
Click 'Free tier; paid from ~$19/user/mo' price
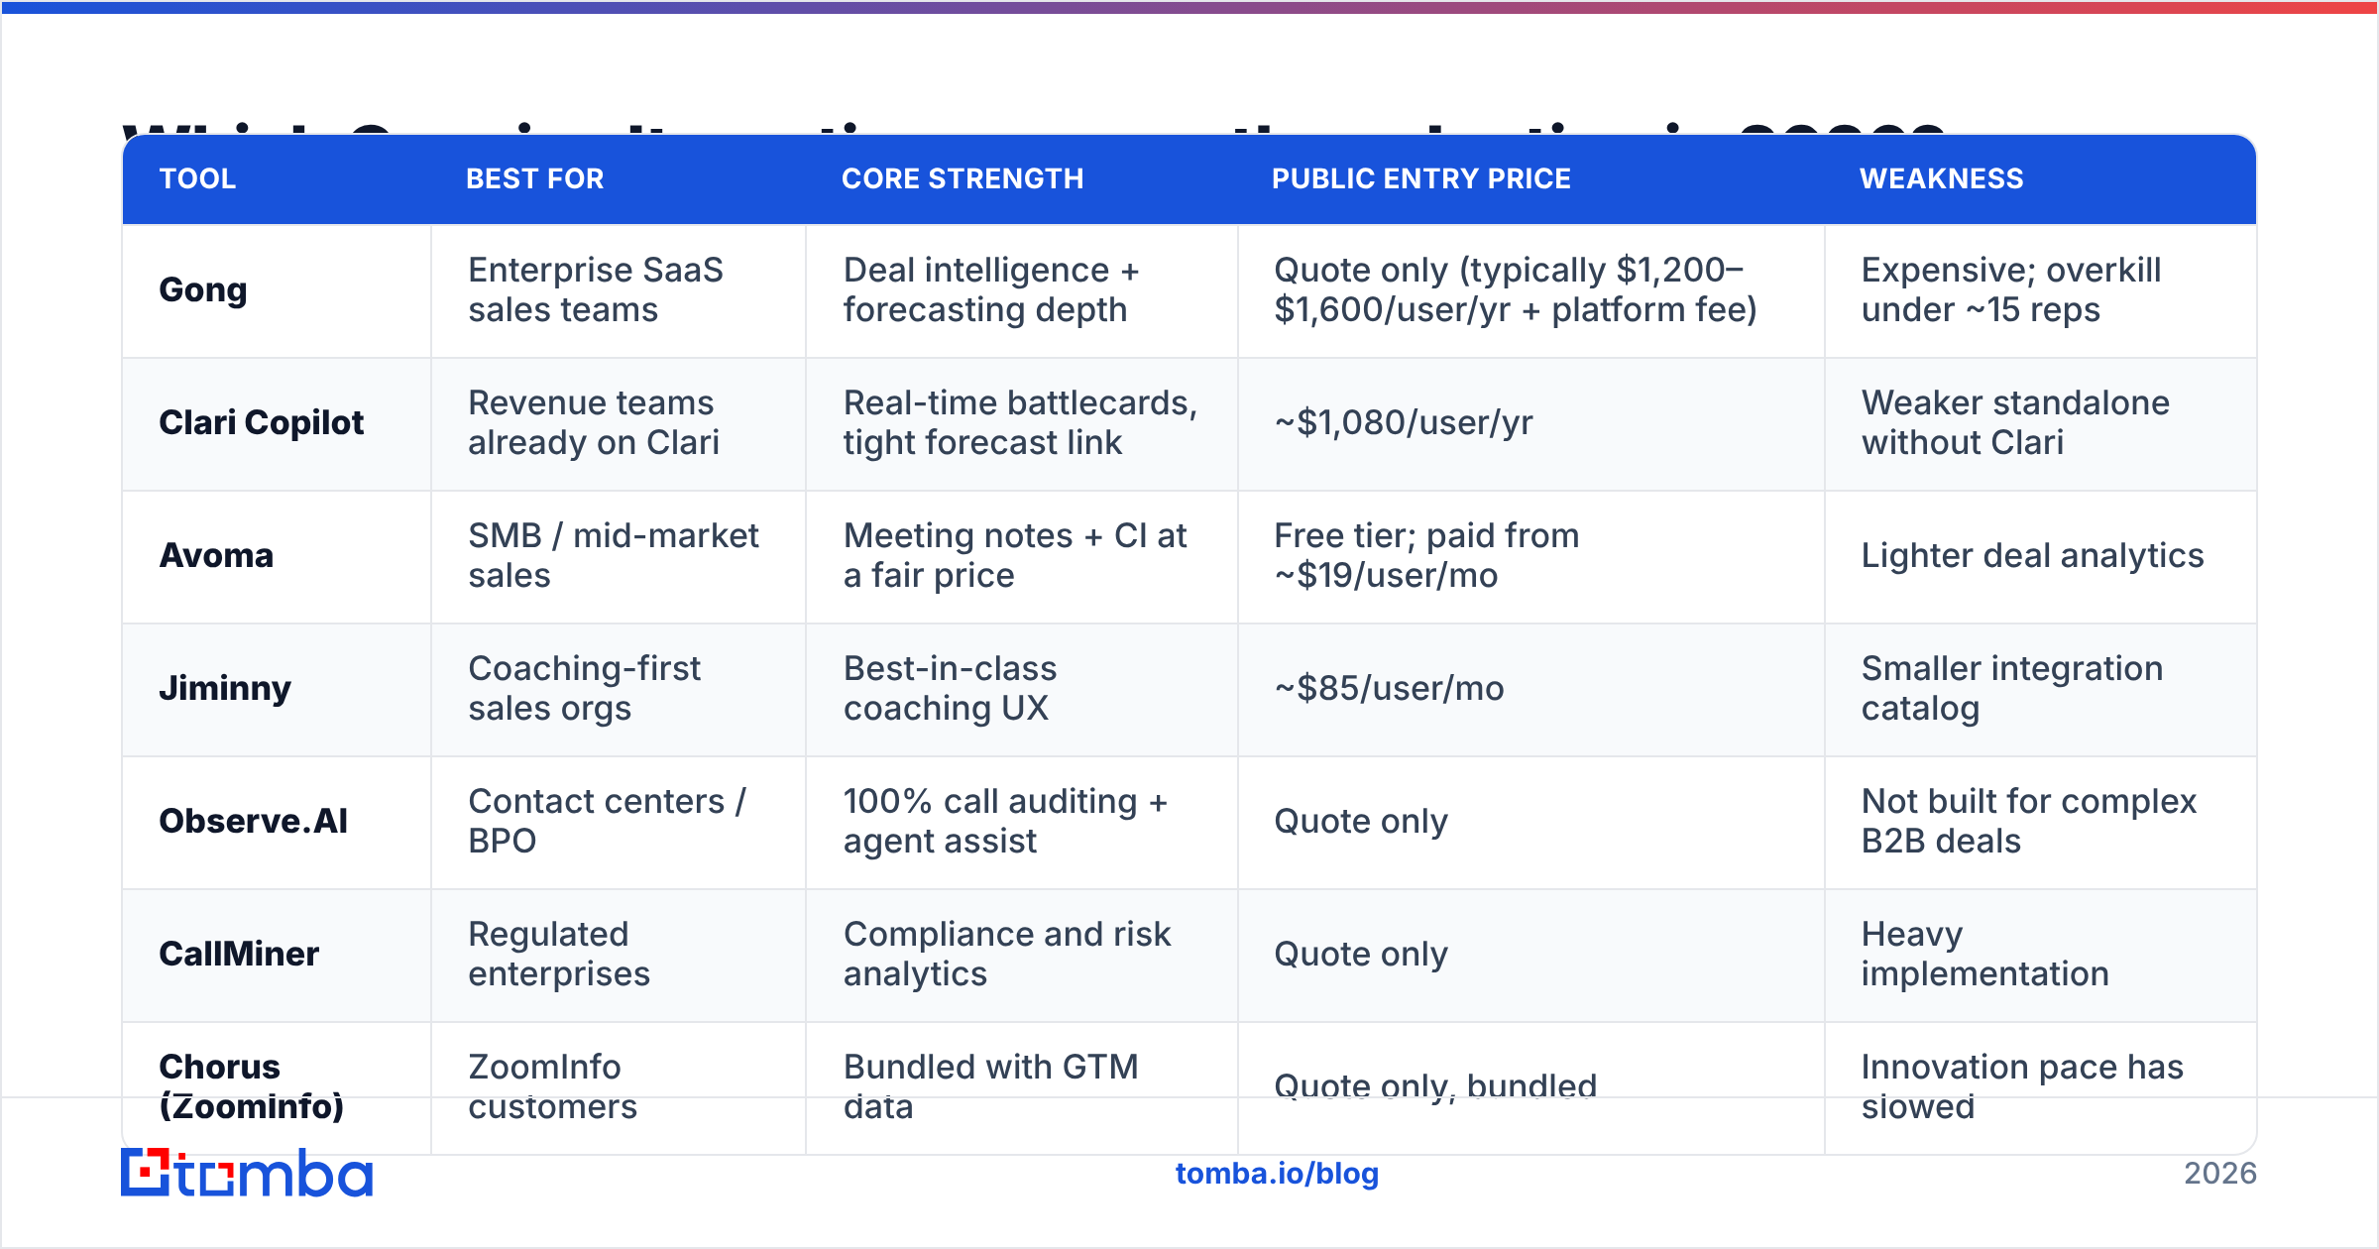point(1426,555)
